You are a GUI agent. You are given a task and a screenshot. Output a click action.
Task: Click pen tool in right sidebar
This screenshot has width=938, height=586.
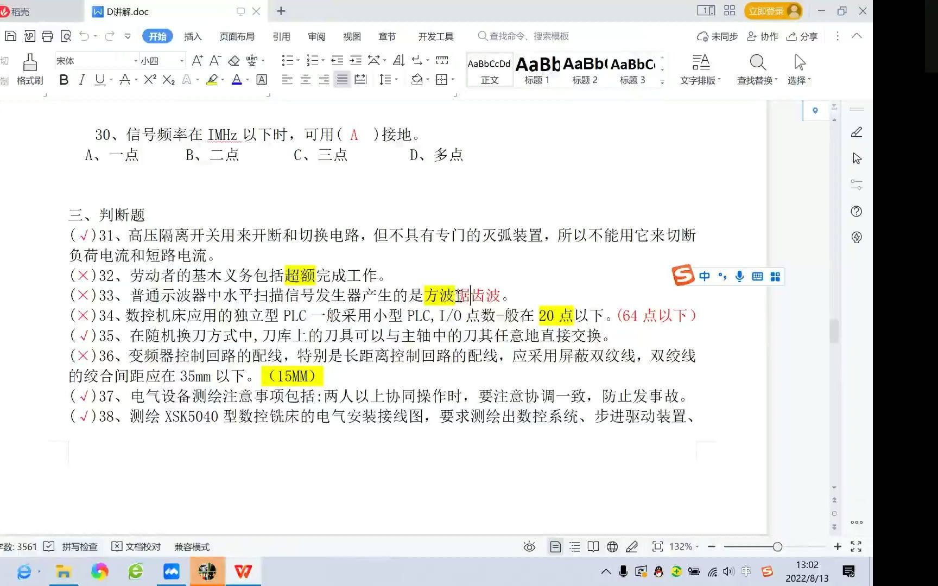[x=857, y=132]
